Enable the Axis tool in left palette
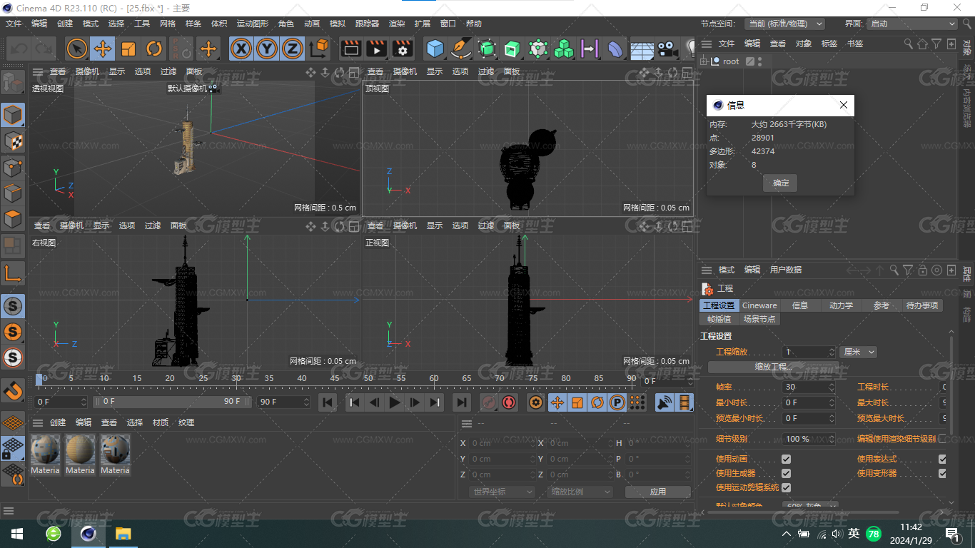Viewport: 975px width, 548px height. point(13,273)
